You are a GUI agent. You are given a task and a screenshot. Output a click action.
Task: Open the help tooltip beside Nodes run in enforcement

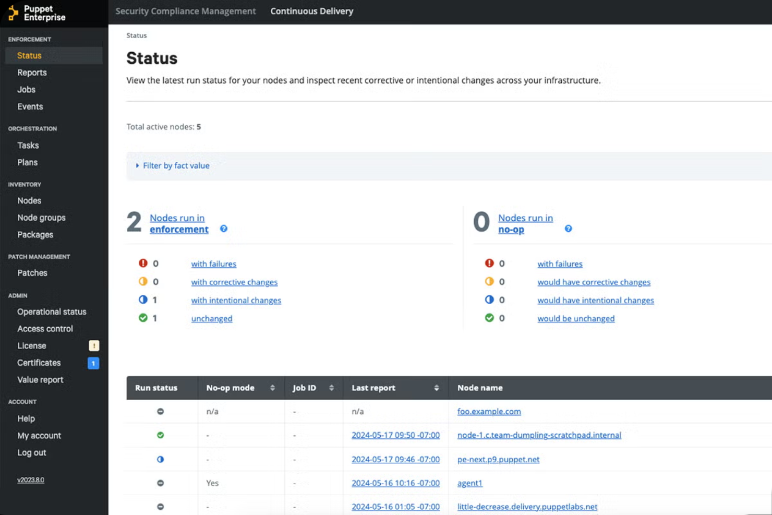223,229
